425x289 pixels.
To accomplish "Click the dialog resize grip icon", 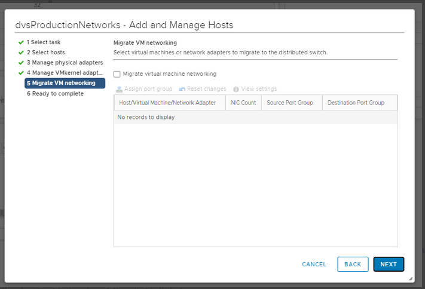I will pyautogui.click(x=411, y=278).
